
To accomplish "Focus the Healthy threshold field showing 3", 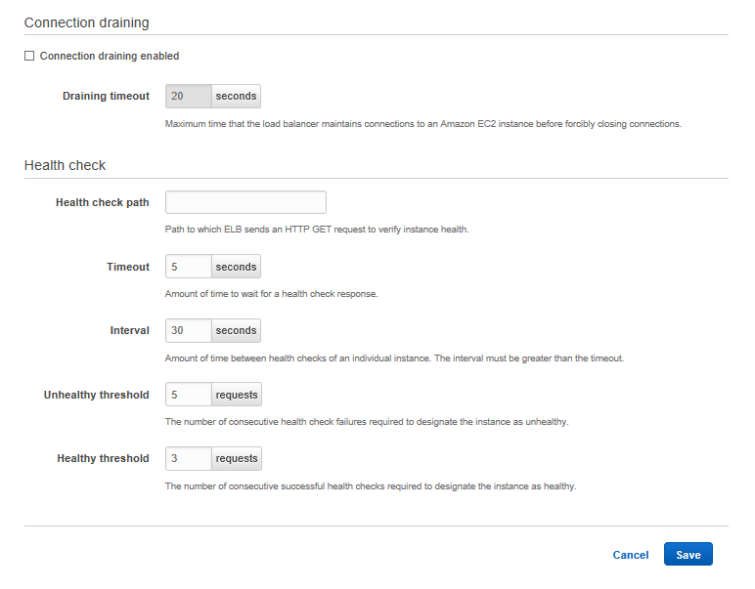I will (189, 458).
